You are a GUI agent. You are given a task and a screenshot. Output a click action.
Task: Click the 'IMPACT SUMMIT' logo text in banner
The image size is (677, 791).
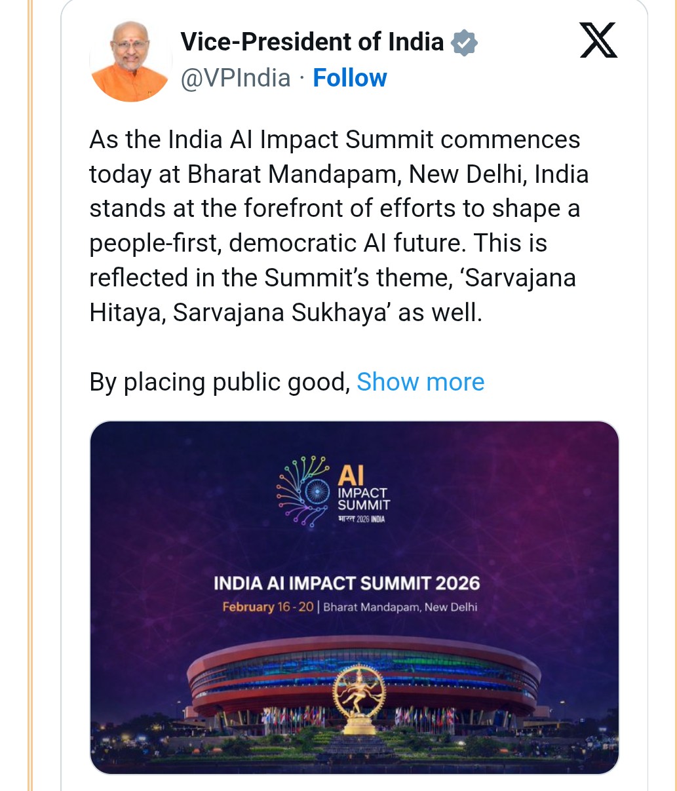click(363, 499)
